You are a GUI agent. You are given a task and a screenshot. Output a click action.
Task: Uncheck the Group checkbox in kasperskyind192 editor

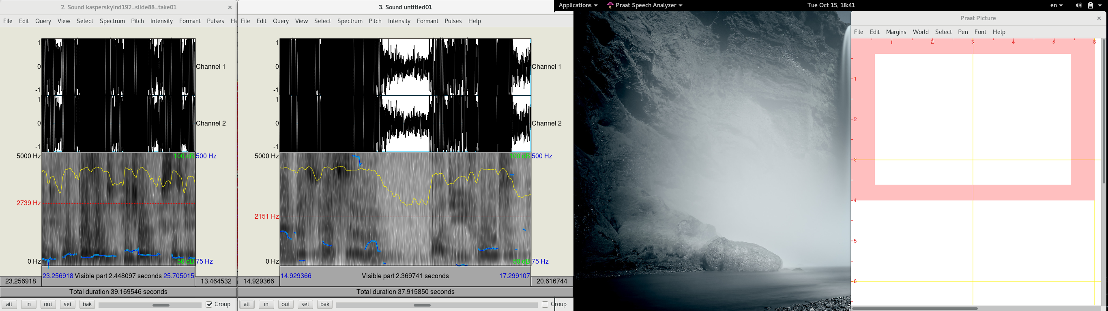point(209,305)
